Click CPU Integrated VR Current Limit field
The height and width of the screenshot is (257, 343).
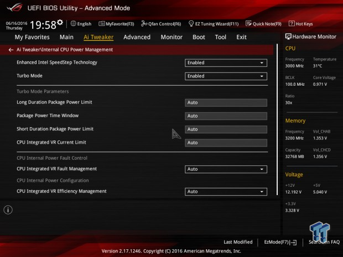coord(226,143)
